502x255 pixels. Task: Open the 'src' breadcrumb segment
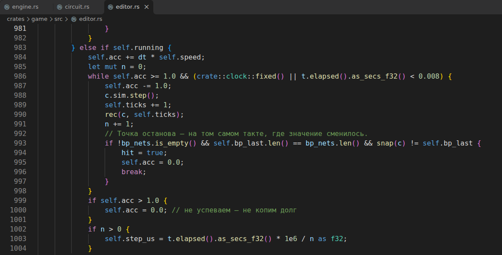click(x=58, y=19)
